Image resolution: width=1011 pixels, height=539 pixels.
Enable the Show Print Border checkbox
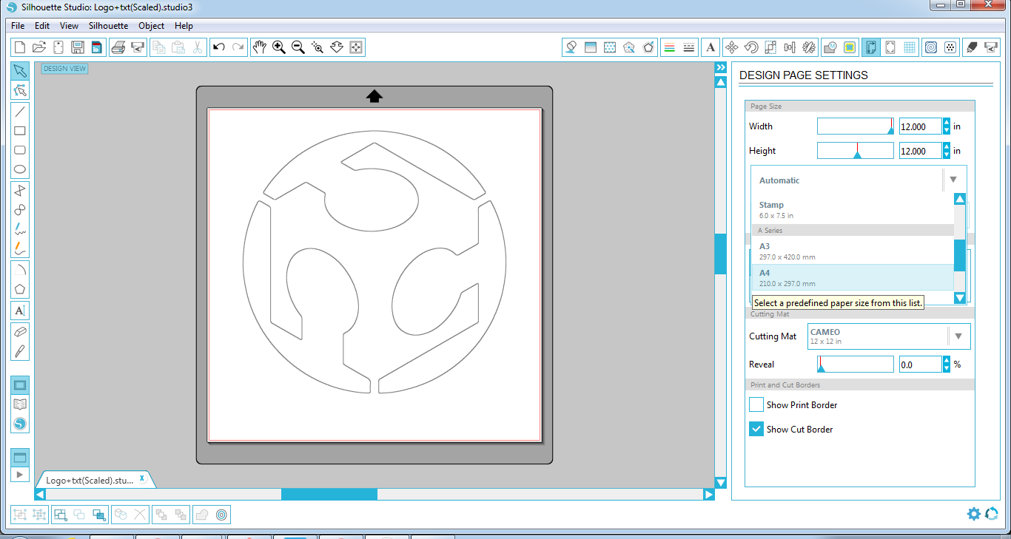pyautogui.click(x=756, y=404)
